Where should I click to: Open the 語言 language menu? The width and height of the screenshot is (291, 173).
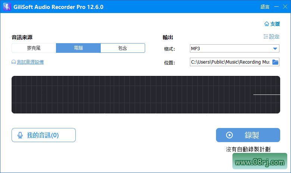[x=265, y=7]
